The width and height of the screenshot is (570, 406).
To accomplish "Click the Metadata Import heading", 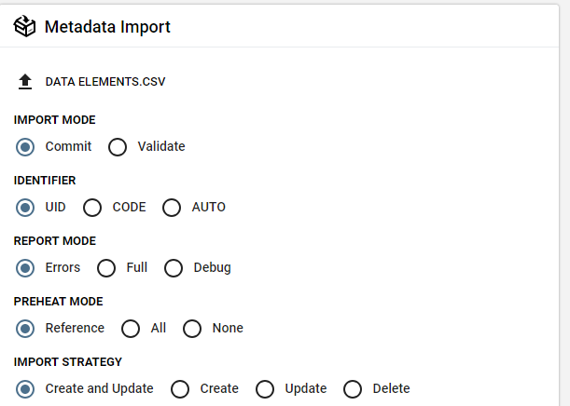I will click(107, 27).
